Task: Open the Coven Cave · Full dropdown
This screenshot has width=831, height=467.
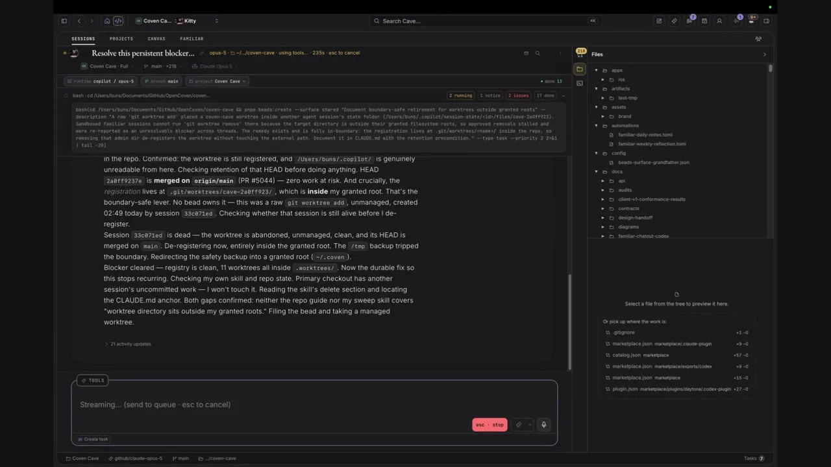Action: pos(108,66)
